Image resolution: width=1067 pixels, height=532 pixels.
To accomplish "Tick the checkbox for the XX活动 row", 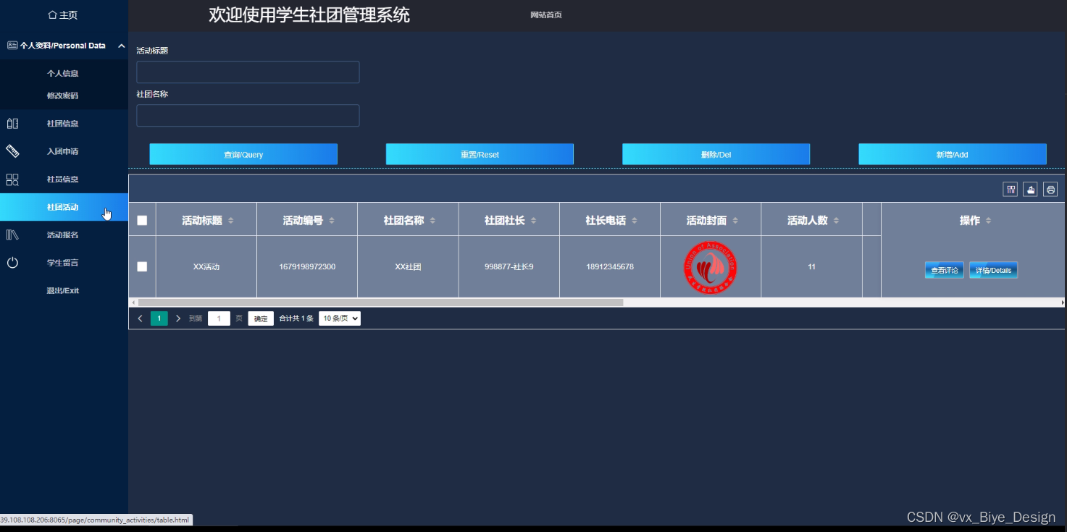I will click(142, 267).
